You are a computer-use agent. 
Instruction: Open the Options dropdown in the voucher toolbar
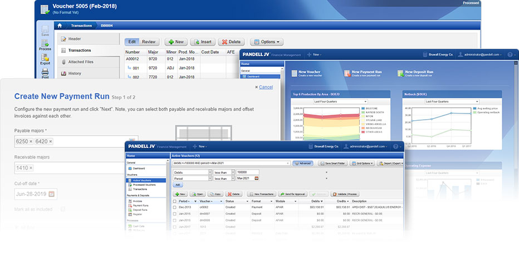click(267, 42)
